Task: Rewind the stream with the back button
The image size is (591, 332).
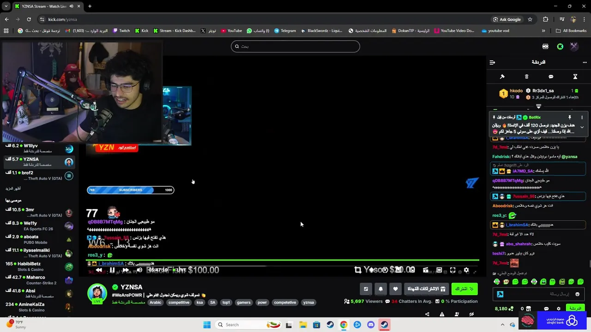Action: (x=99, y=270)
